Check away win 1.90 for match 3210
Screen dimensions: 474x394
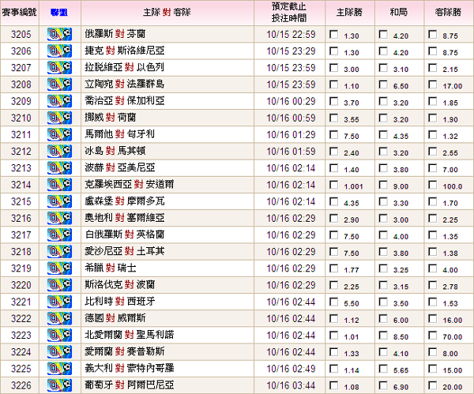(x=433, y=118)
